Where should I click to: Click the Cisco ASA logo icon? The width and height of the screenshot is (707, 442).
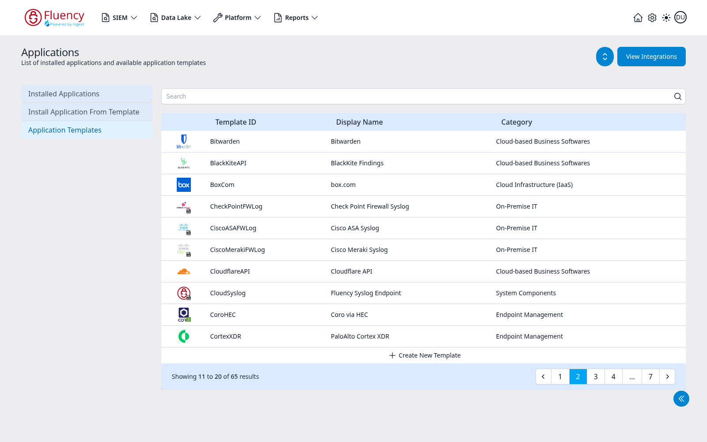(184, 228)
